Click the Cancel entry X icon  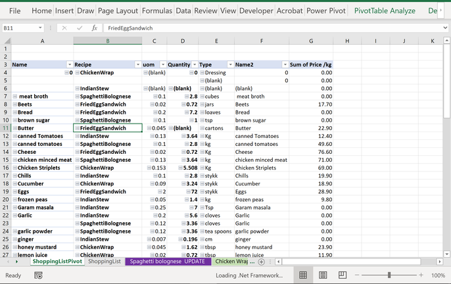(64, 28)
